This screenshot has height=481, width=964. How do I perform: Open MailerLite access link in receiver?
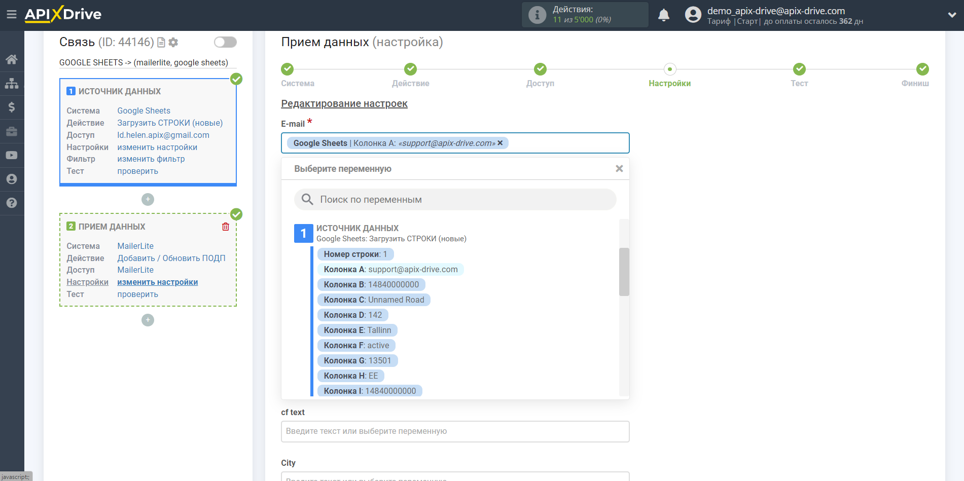pyautogui.click(x=135, y=270)
